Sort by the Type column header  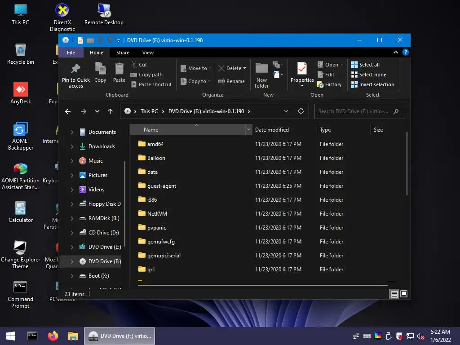click(344, 130)
